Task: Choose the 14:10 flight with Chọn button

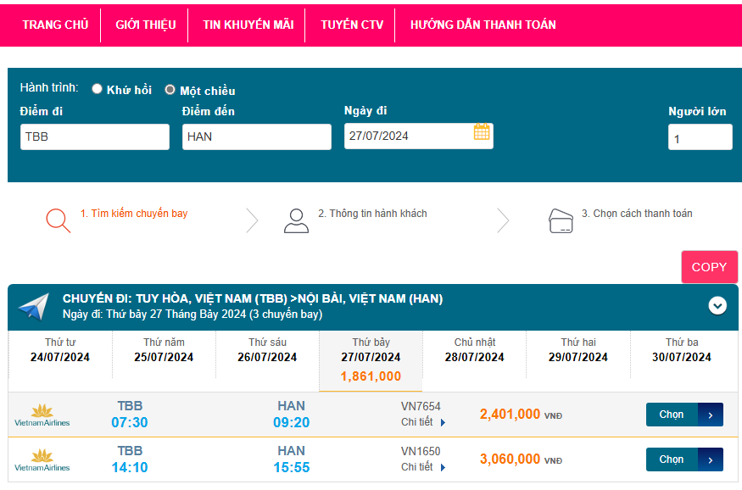Action: [x=683, y=459]
